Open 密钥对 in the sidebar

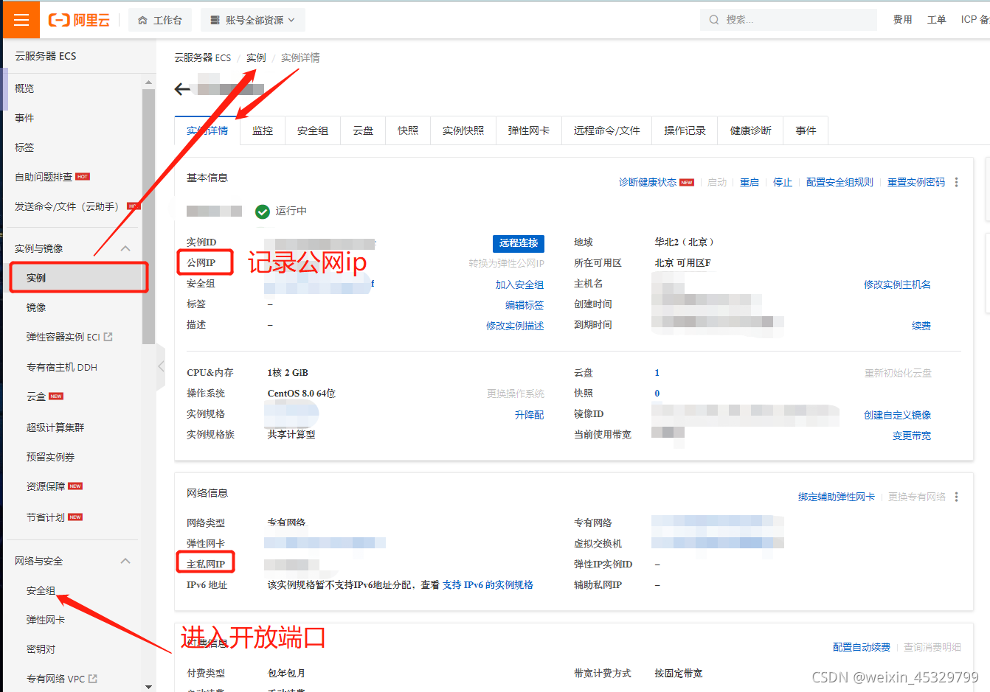click(41, 649)
